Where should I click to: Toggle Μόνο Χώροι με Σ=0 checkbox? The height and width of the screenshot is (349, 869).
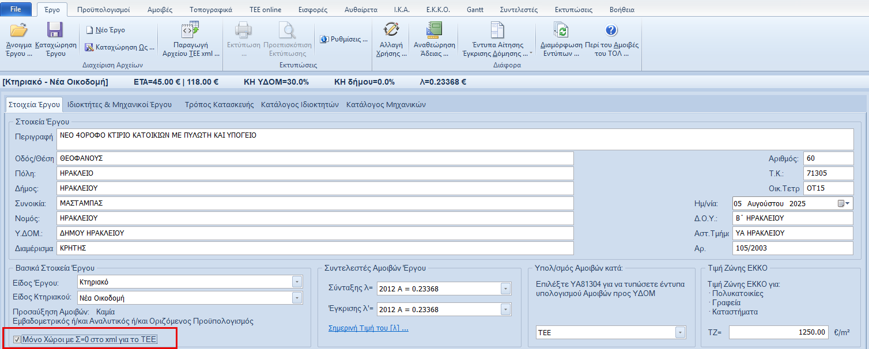point(17,339)
